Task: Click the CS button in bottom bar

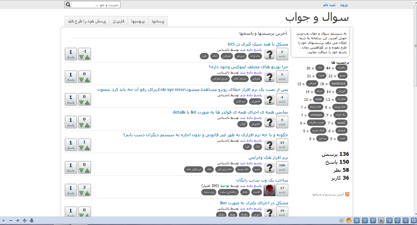Action: [414, 221]
